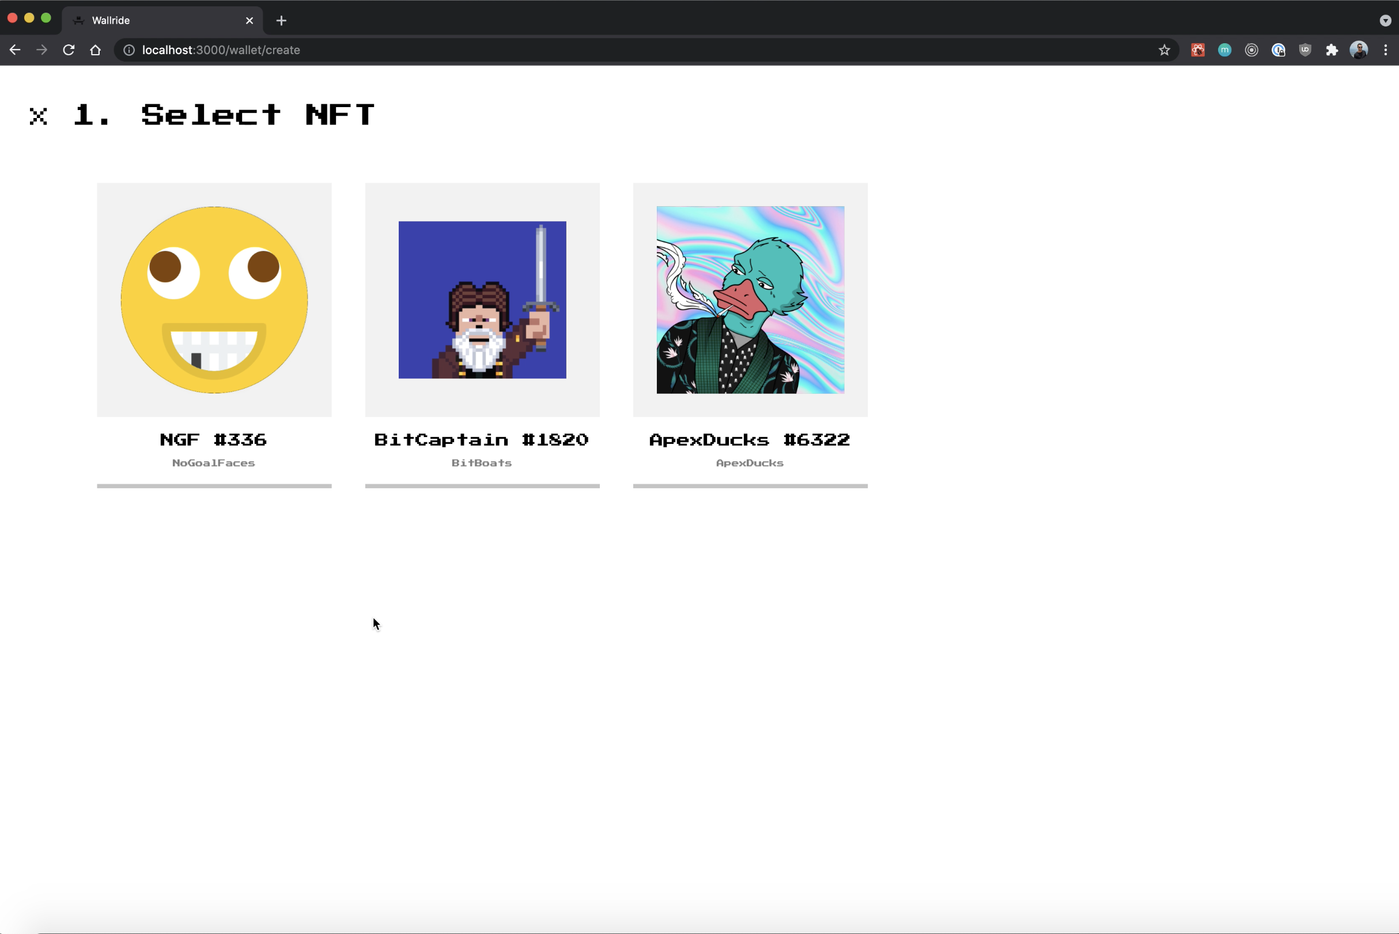Select the NGF #336 smiley face thumbnail
1399x934 pixels.
coord(214,299)
